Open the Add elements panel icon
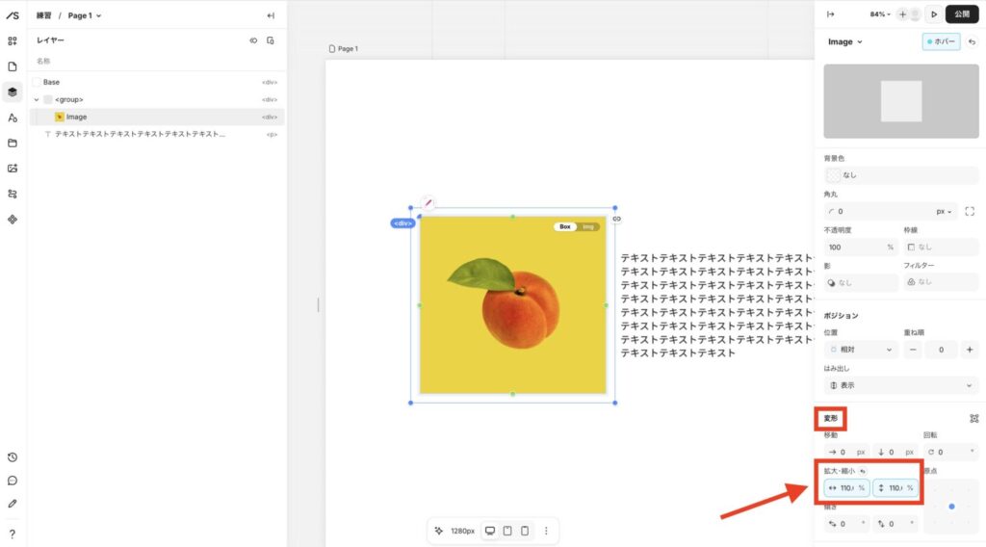The width and height of the screenshot is (986, 547). [x=13, y=41]
